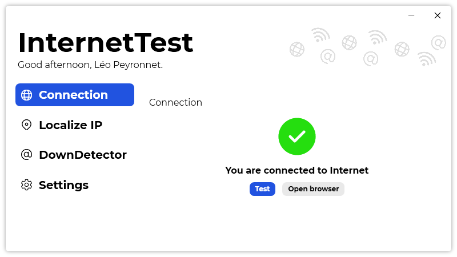Switch to the DownDetector page
This screenshot has width=457, height=257.
click(83, 155)
